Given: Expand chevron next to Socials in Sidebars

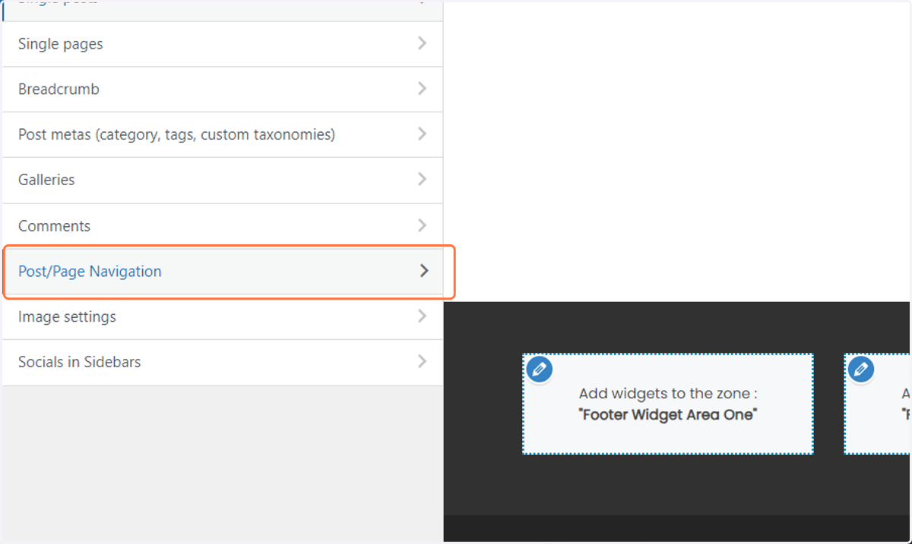Looking at the screenshot, I should (423, 362).
